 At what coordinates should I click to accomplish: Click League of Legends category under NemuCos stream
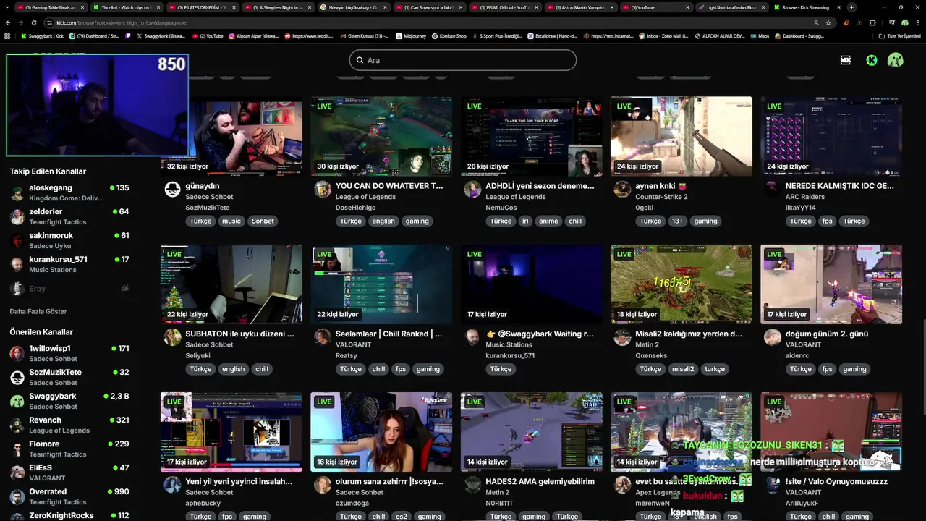click(516, 197)
